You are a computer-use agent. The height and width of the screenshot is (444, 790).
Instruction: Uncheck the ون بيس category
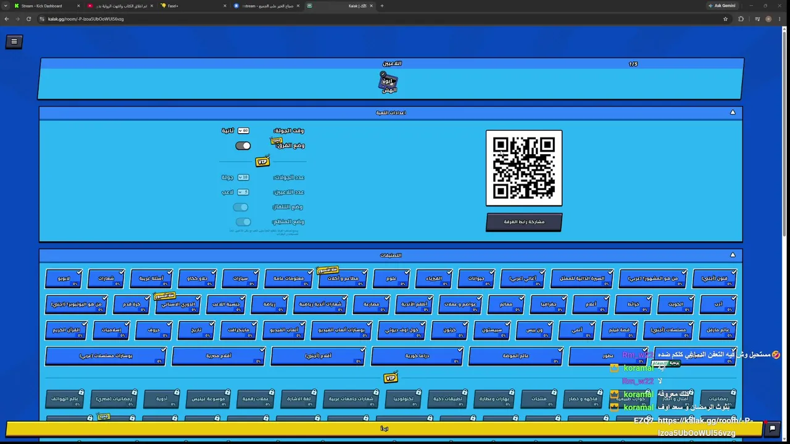click(534, 331)
